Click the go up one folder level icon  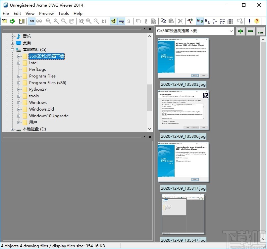(5, 21)
